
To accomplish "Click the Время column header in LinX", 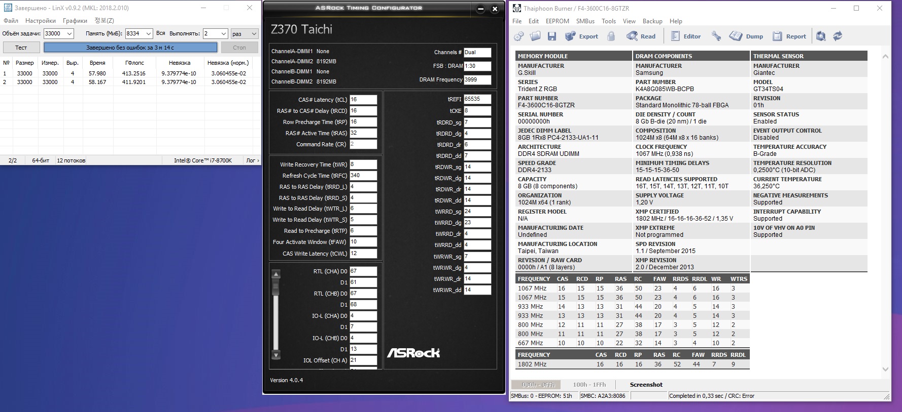I will pyautogui.click(x=97, y=63).
